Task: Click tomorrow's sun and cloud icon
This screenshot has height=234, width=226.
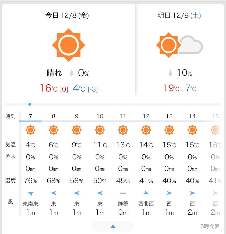Action: [179, 45]
